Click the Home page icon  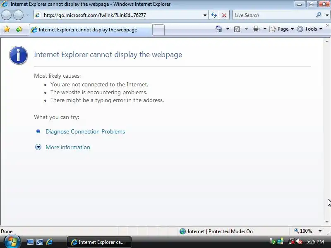219,29
